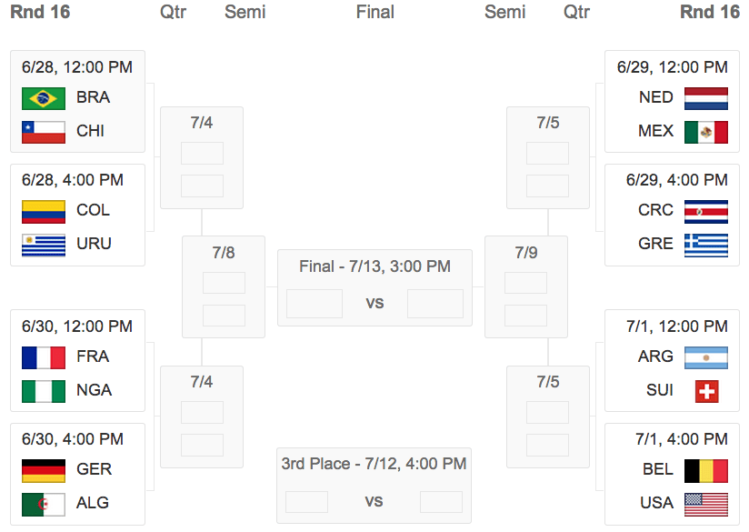749x532 pixels.
Task: Click the Nigeria flag icon
Action: 44,391
